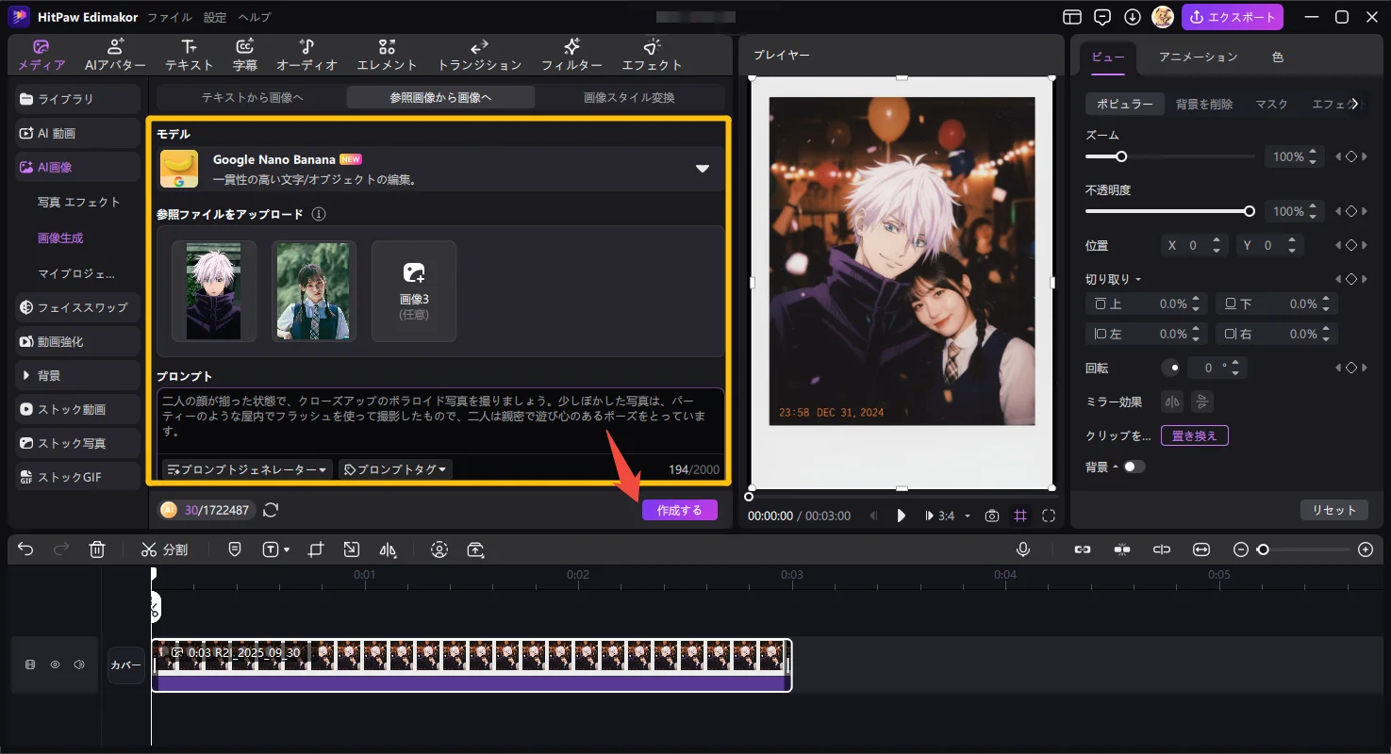Image resolution: width=1391 pixels, height=754 pixels.
Task: Toggle track visibility eye icon
Action: 55,664
